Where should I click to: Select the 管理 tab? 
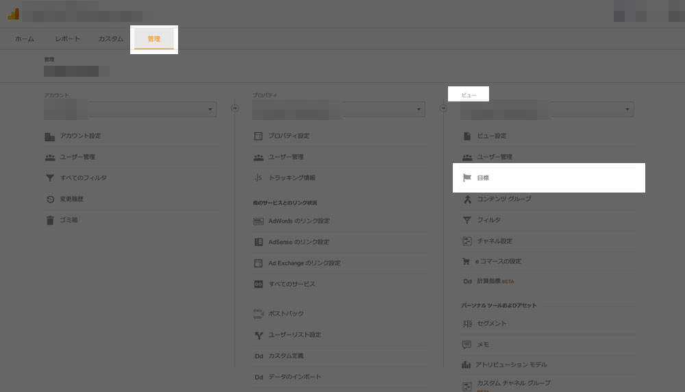tap(153, 39)
